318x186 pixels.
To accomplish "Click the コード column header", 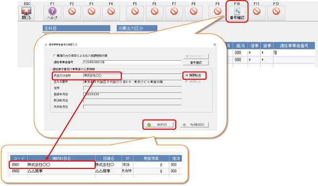I will pyautogui.click(x=19, y=159).
